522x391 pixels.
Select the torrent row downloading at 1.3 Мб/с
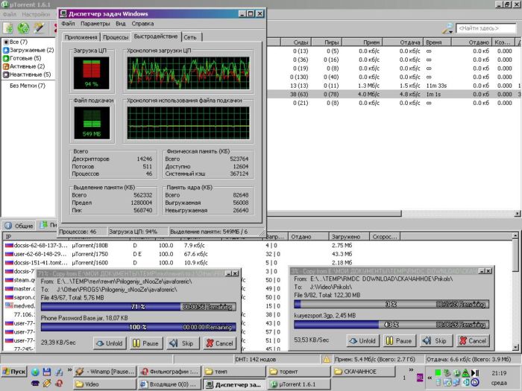pyautogui.click(x=394, y=86)
